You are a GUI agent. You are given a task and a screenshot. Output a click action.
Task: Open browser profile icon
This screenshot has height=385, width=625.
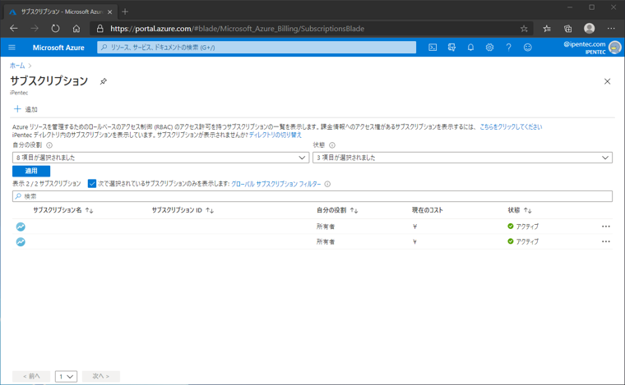(589, 28)
